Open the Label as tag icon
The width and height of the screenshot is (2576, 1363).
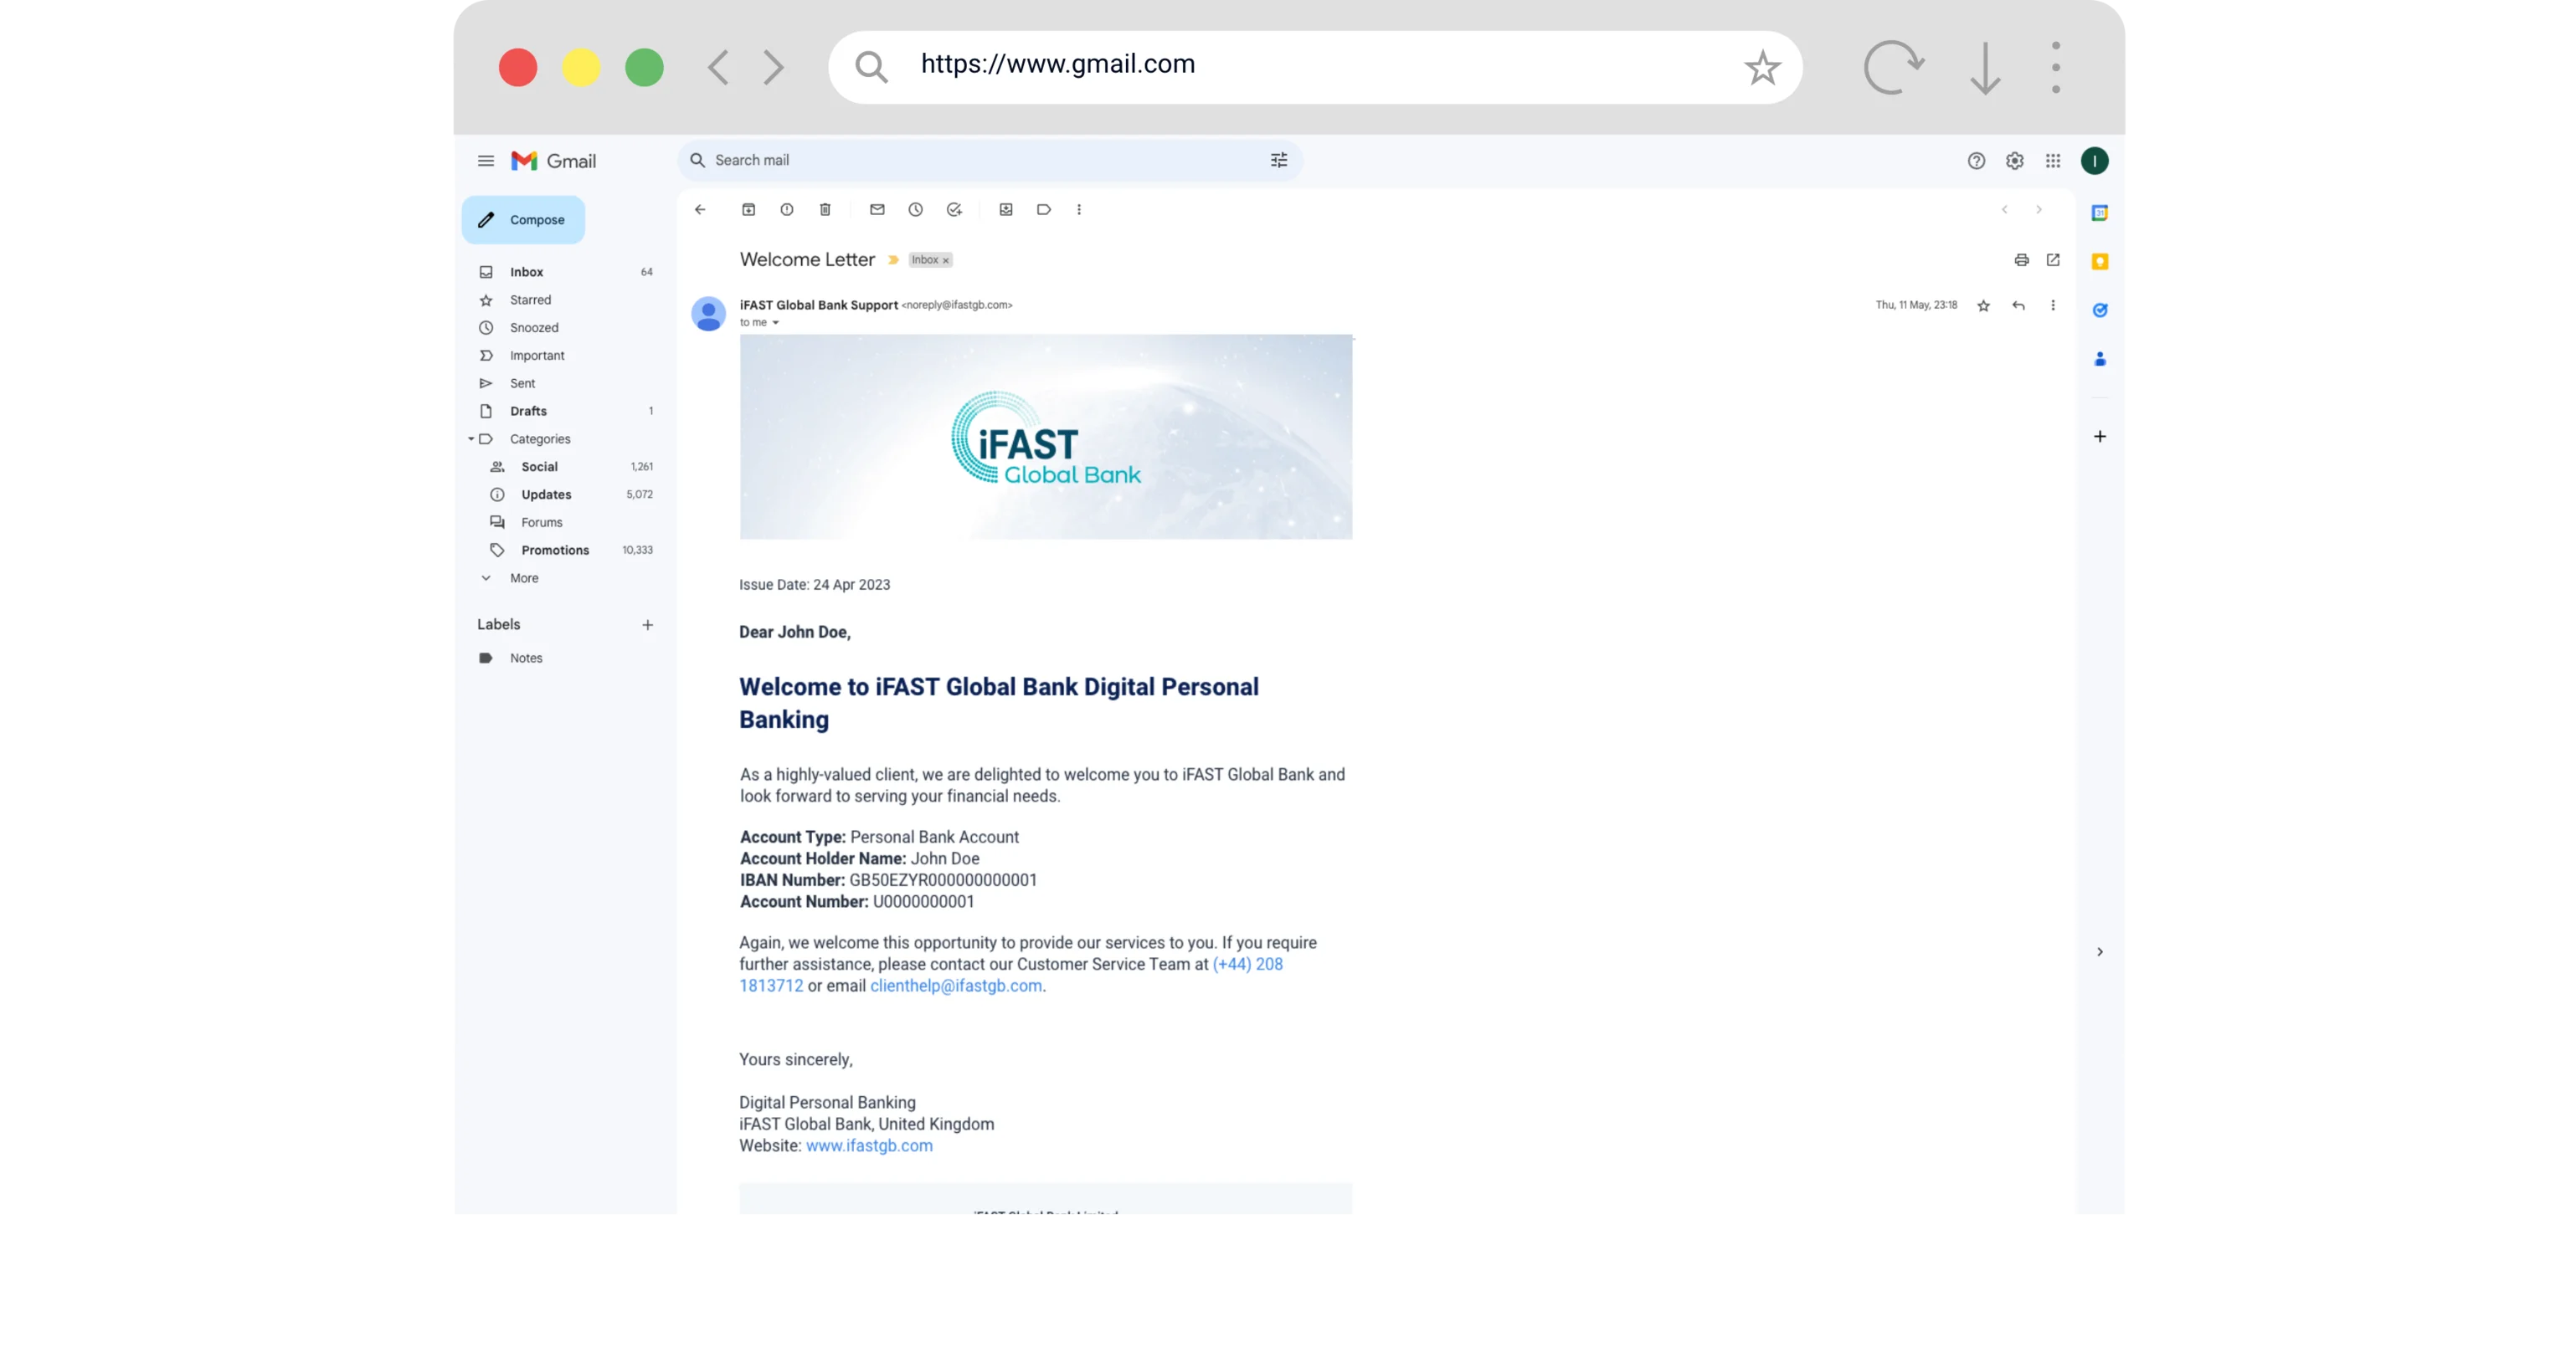(1044, 210)
